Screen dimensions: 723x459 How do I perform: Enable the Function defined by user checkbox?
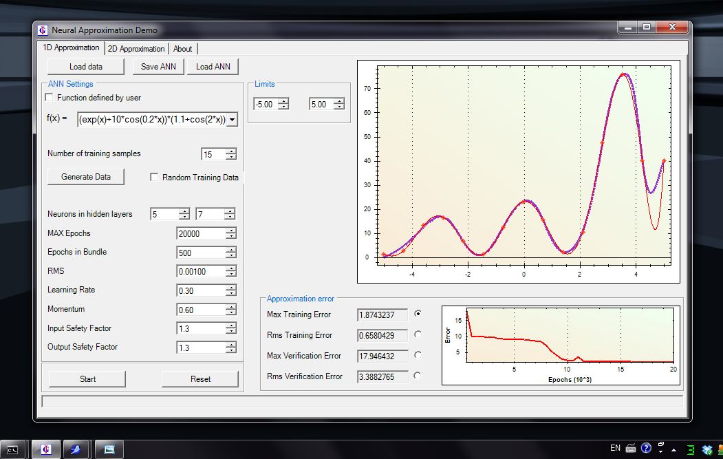(x=49, y=98)
